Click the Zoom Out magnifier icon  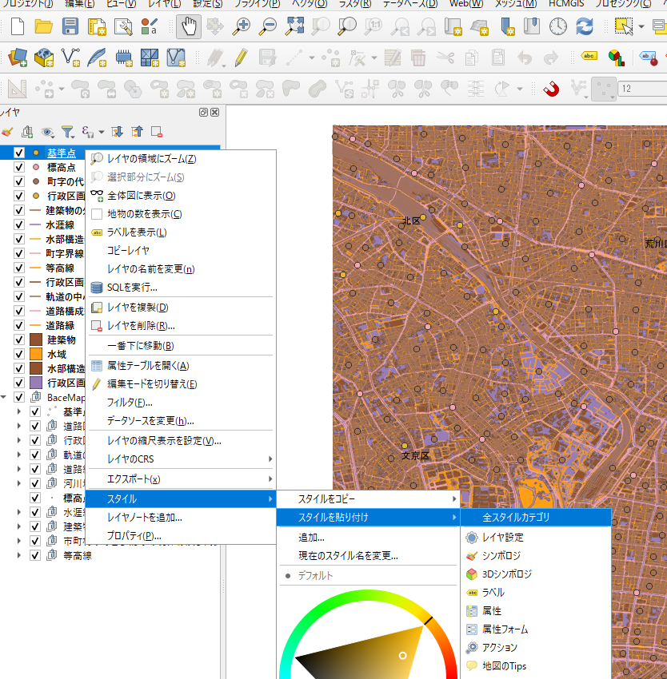click(x=268, y=26)
